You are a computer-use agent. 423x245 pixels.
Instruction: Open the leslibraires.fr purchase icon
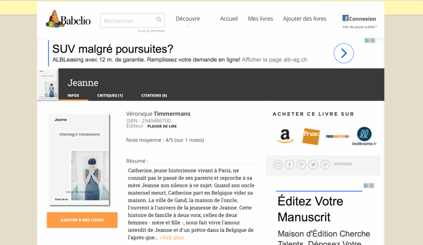coord(364,136)
